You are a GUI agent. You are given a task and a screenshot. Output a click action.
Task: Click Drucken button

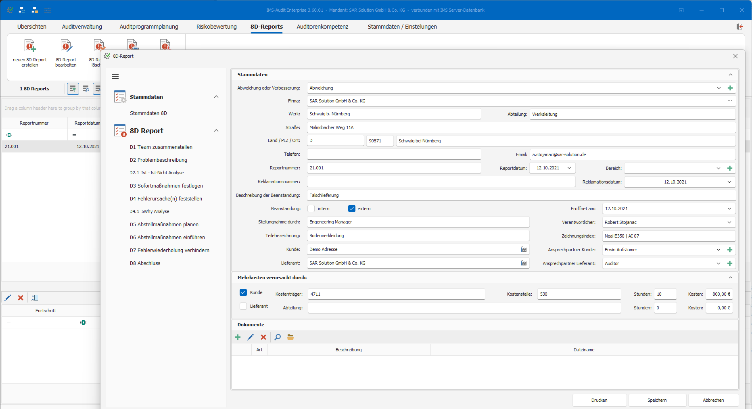[x=600, y=400]
